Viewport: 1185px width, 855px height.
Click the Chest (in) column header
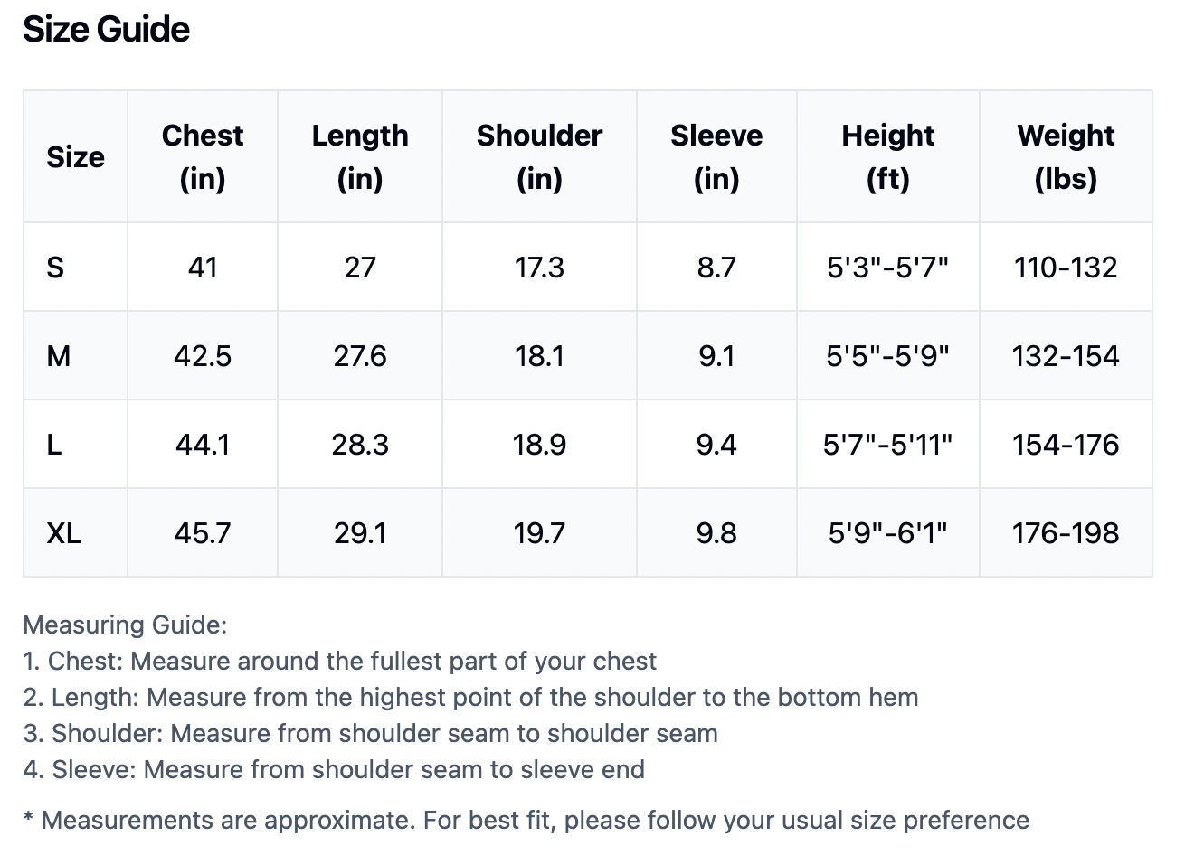pyautogui.click(x=203, y=156)
